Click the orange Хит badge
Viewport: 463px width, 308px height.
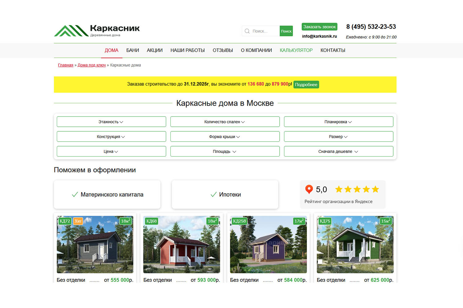[78, 221]
